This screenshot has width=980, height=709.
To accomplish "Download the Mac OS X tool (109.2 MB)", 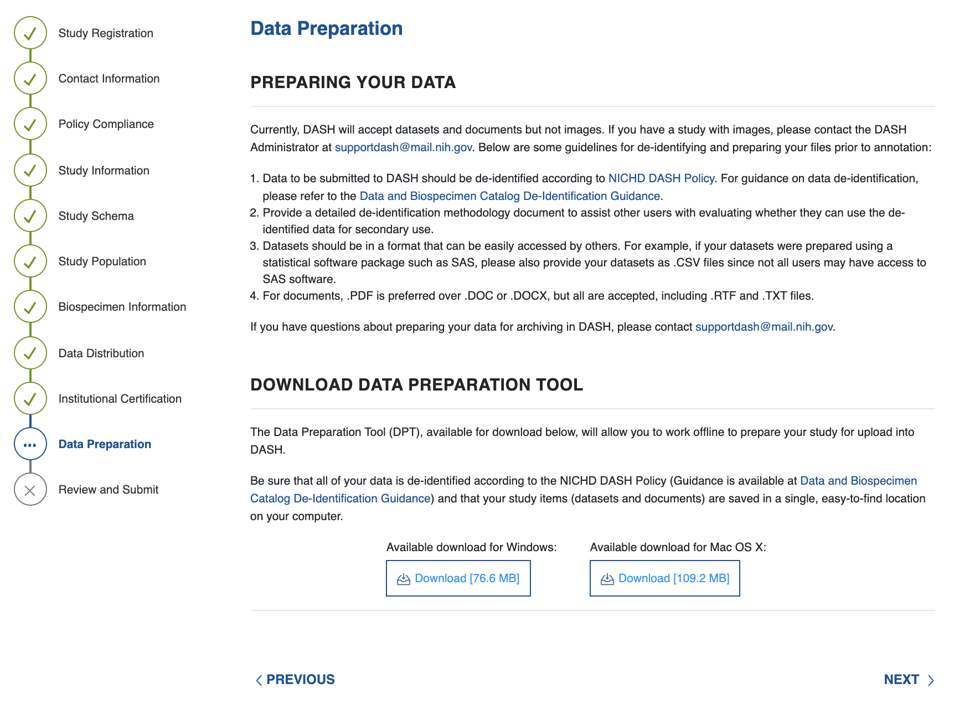I will pos(664,578).
